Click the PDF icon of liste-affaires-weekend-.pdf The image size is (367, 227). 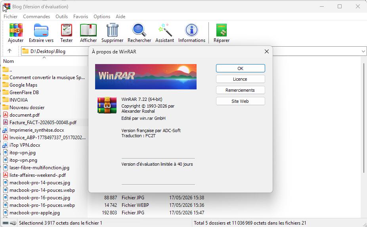click(6, 175)
